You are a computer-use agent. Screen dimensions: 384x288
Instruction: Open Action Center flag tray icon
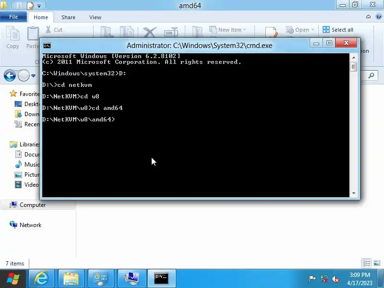pyautogui.click(x=312, y=279)
